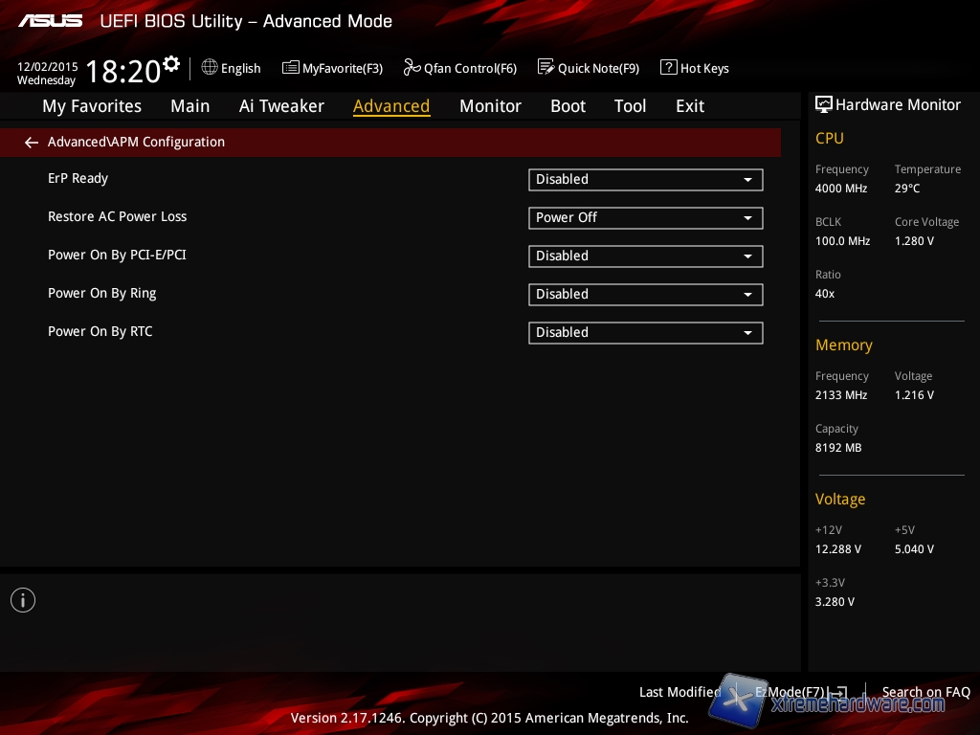The height and width of the screenshot is (735, 980).
Task: Open Qfan Control fan icon
Action: click(x=412, y=67)
